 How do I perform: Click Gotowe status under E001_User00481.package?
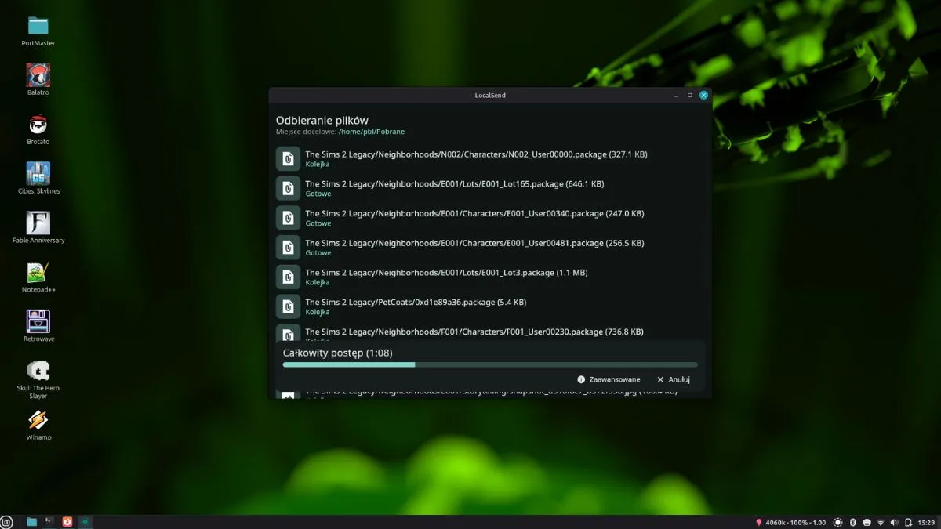(318, 253)
